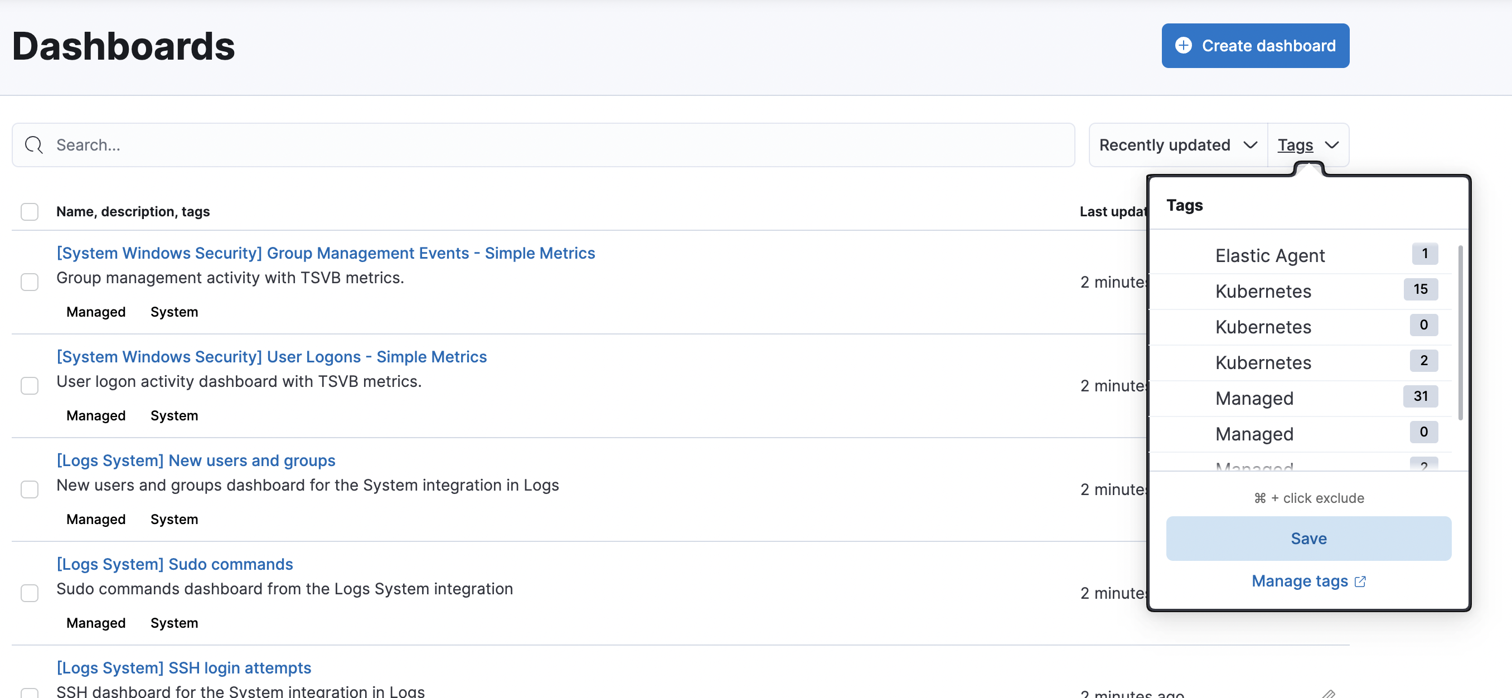
Task: Click the plus icon on Create dashboard
Action: point(1183,45)
